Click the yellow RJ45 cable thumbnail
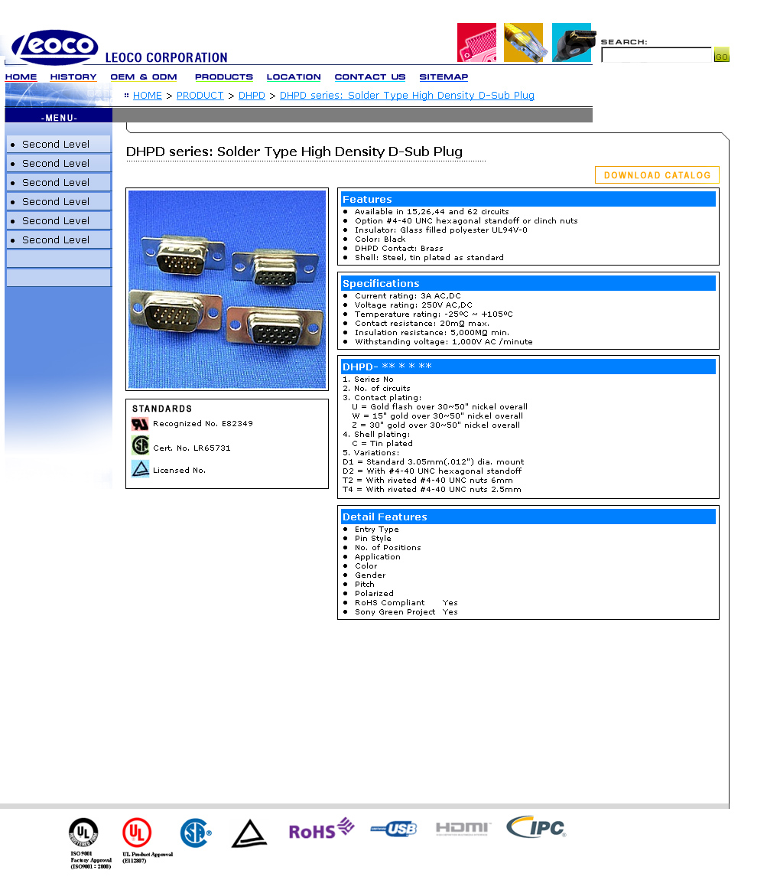 click(x=523, y=42)
